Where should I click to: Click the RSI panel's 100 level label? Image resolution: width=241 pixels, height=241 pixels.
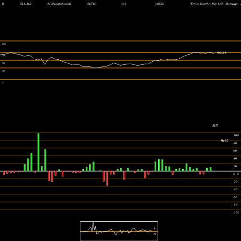[x=4, y=44]
